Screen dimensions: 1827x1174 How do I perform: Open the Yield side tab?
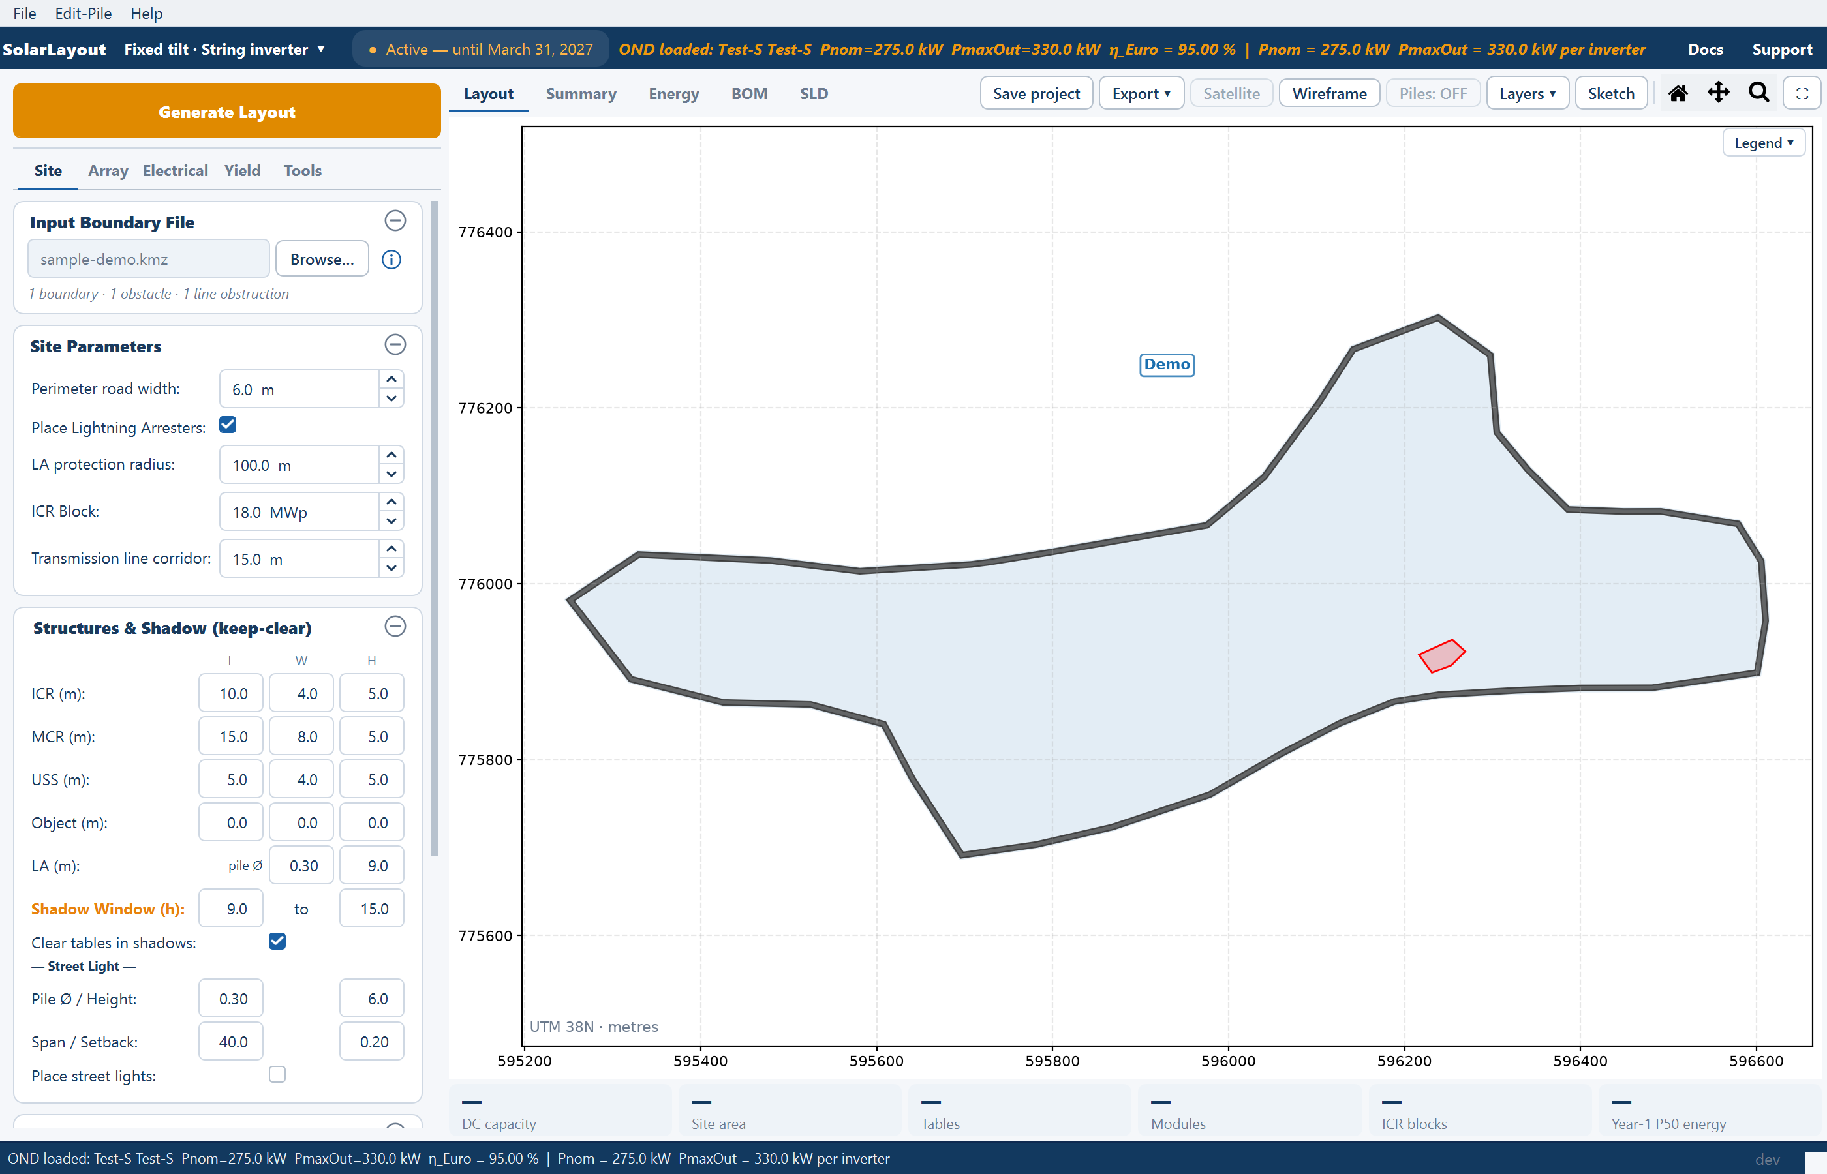(x=241, y=171)
